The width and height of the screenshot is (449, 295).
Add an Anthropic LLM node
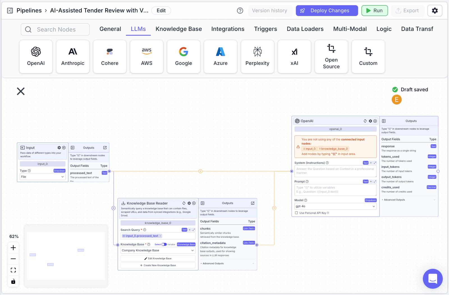pos(73,57)
